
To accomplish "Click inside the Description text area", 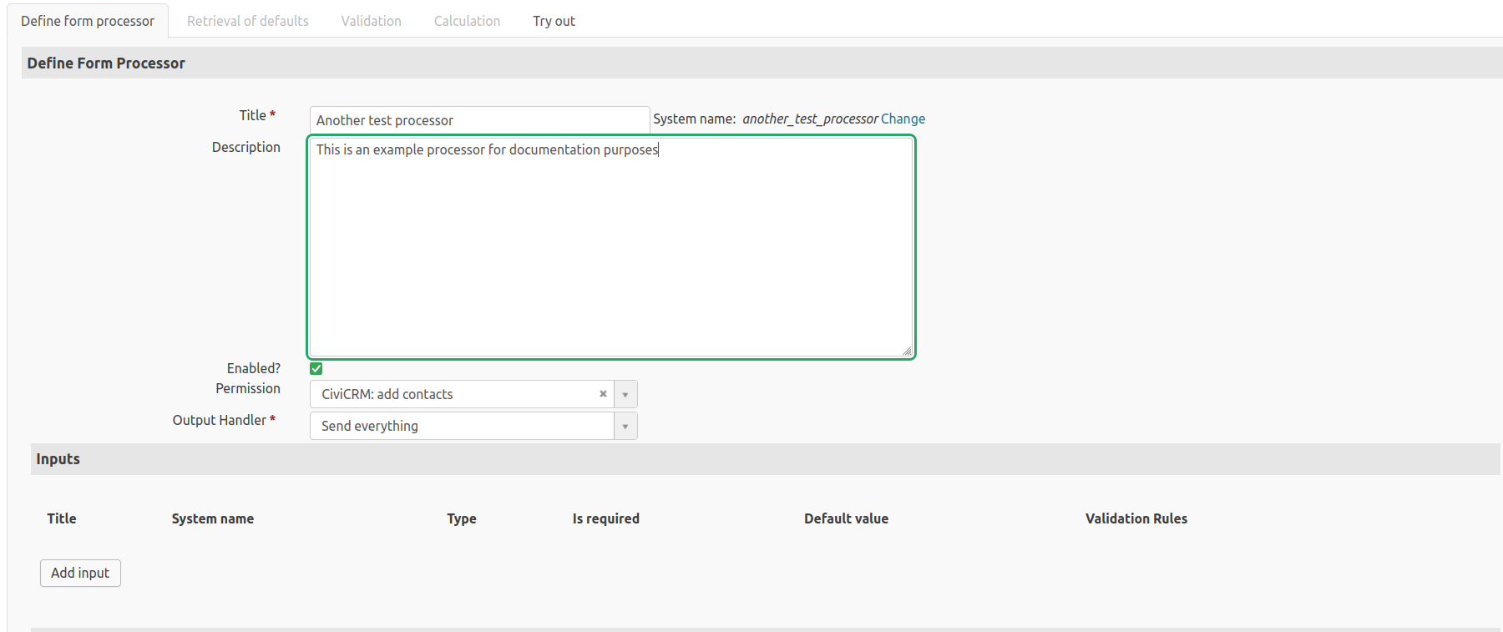I will tap(611, 248).
